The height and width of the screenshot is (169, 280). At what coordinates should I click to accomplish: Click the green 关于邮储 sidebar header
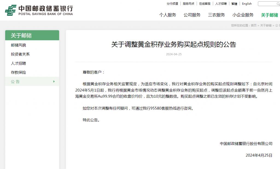pos(32,35)
